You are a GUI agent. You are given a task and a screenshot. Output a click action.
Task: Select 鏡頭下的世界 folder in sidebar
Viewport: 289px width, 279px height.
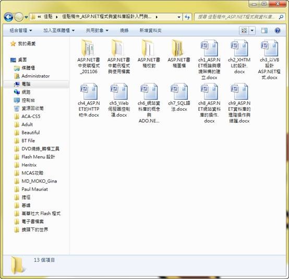[31, 230]
